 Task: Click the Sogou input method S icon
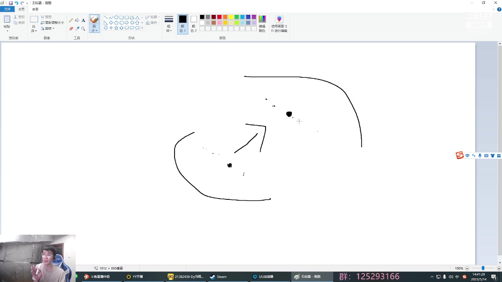(x=459, y=155)
